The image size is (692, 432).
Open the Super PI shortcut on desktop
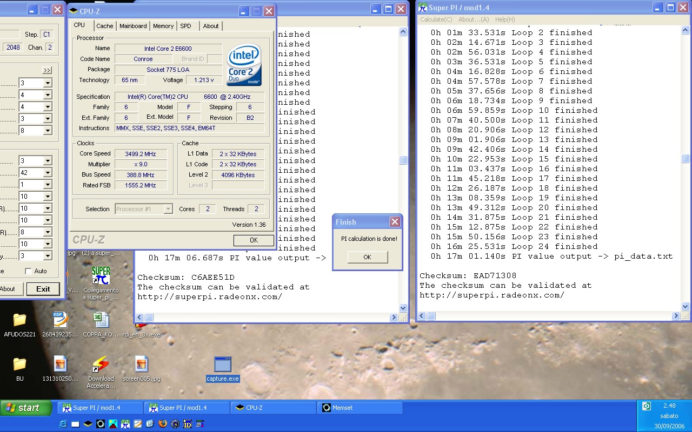[x=101, y=276]
